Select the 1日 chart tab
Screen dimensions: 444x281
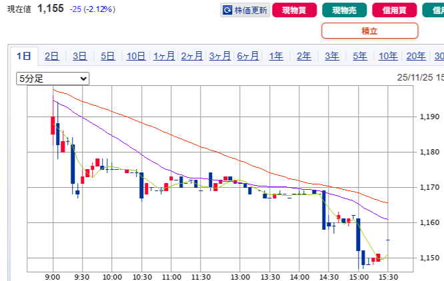[x=24, y=56]
